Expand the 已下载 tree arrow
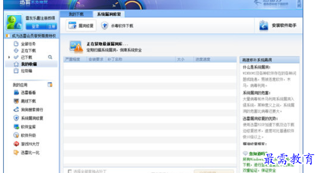Viewport: 318px width, 173px height. [x=9, y=57]
